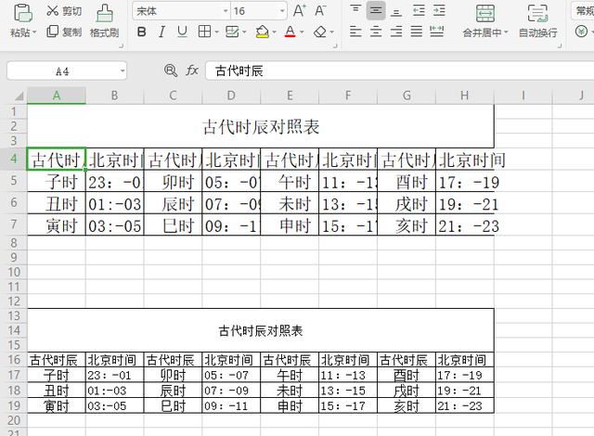The width and height of the screenshot is (594, 436).
Task: Open the Borders dropdown arrow
Action: coord(216,32)
